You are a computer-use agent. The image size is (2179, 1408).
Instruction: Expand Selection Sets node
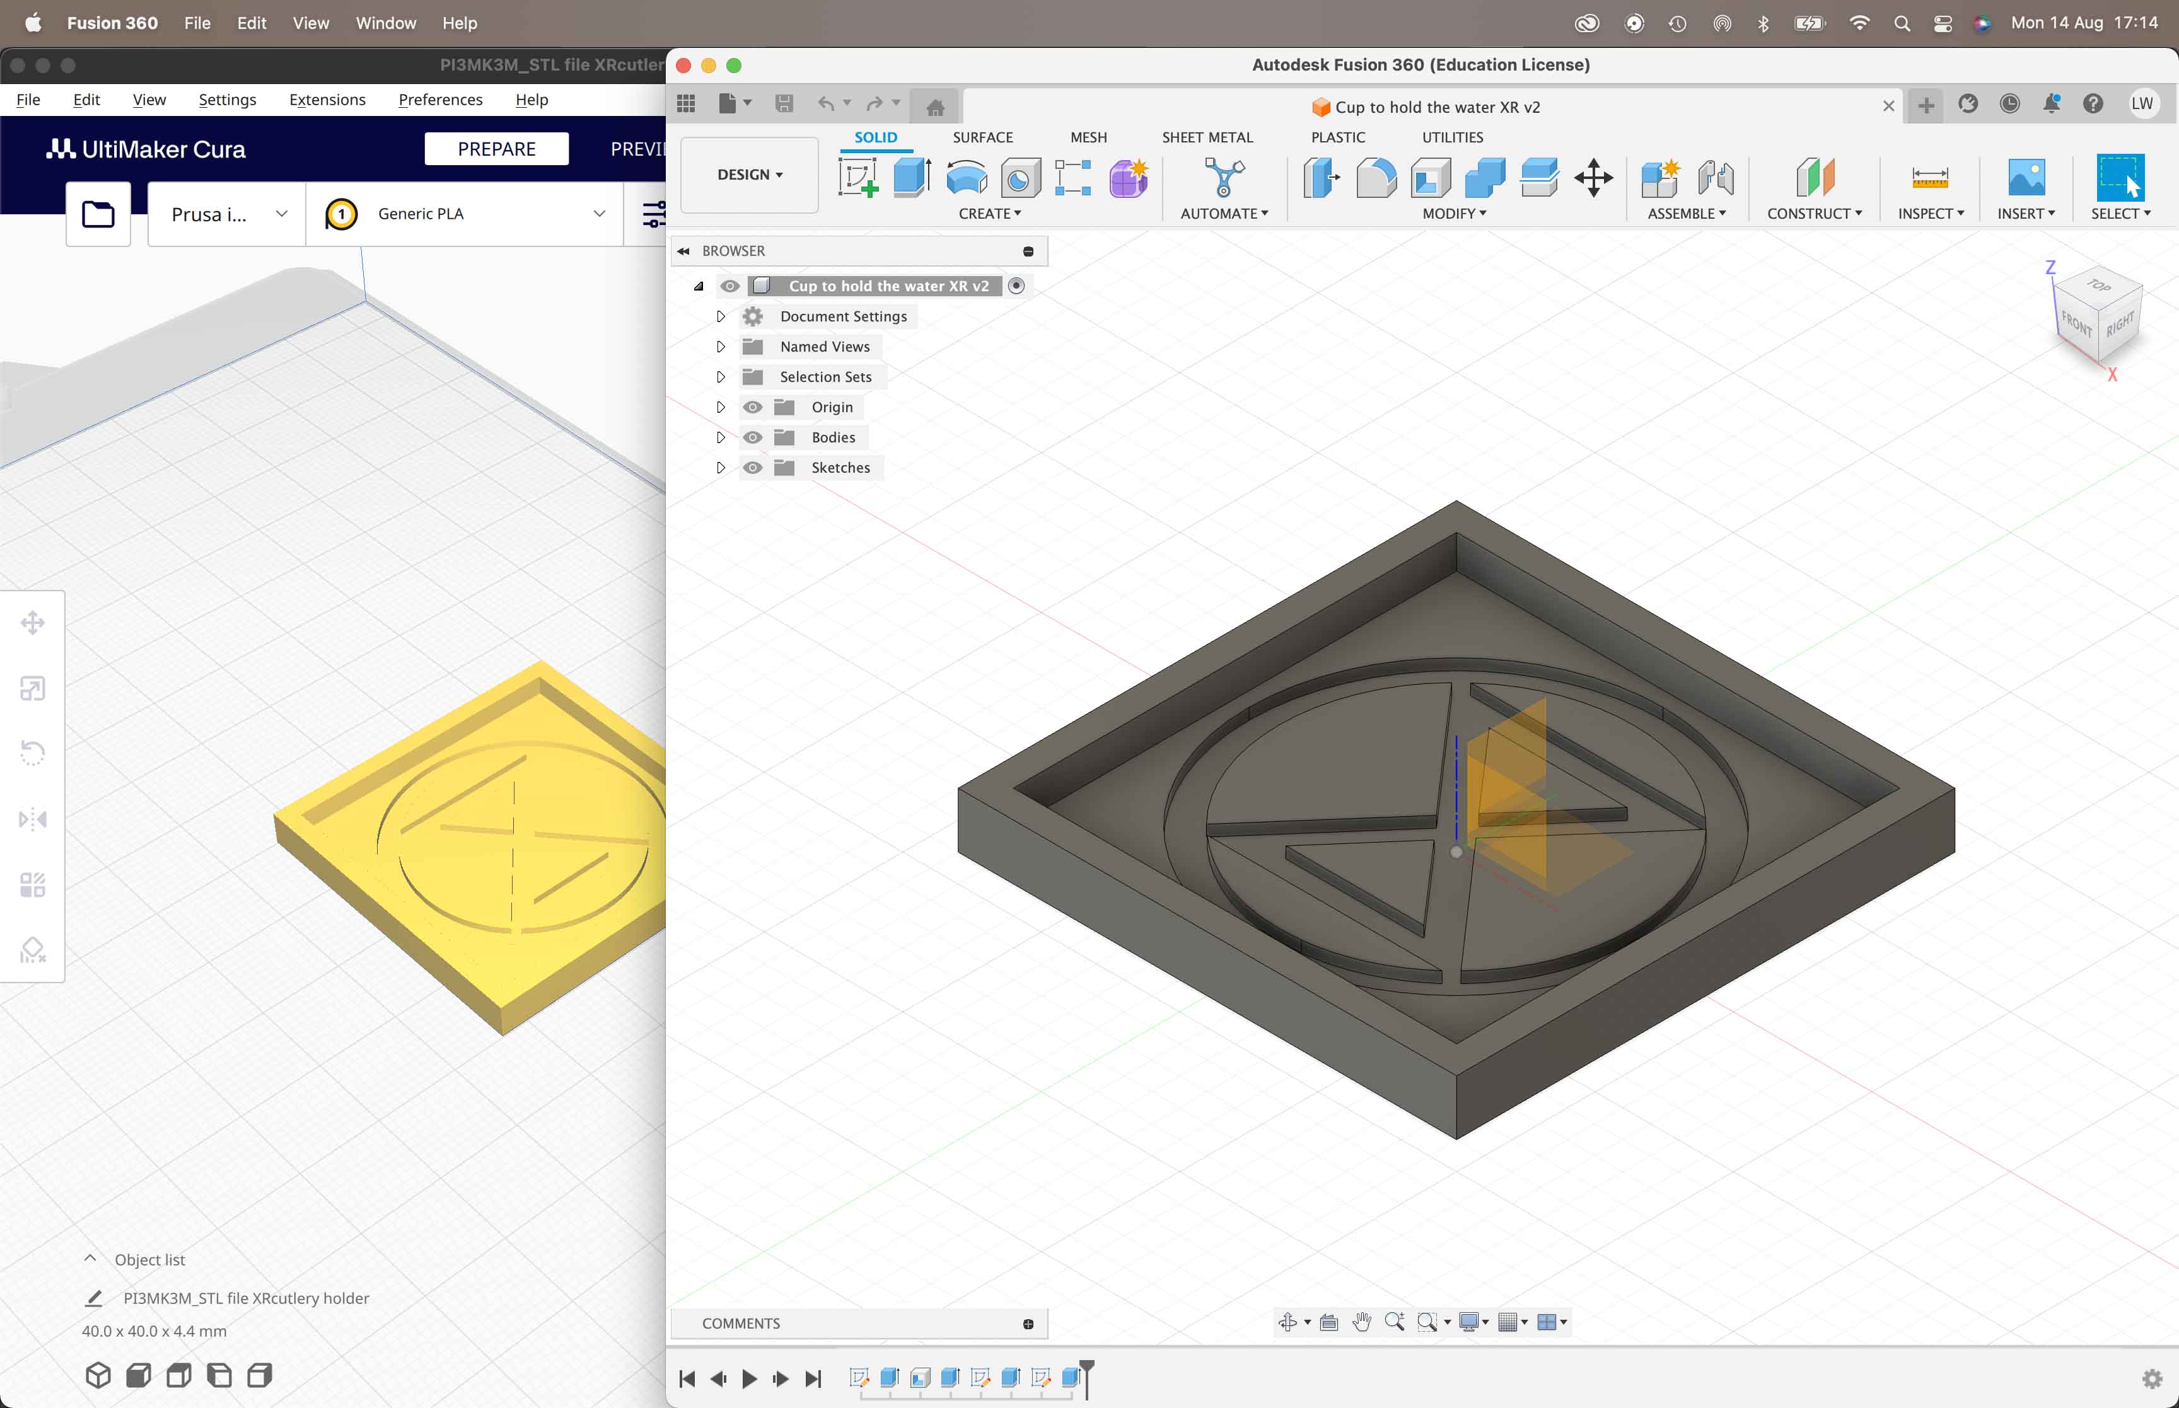721,377
